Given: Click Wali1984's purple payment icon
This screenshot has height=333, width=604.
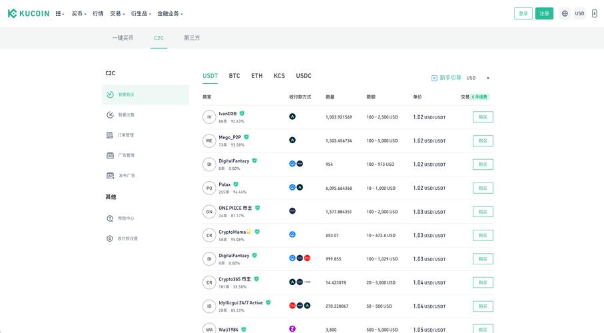Looking at the screenshot, I should (x=292, y=329).
